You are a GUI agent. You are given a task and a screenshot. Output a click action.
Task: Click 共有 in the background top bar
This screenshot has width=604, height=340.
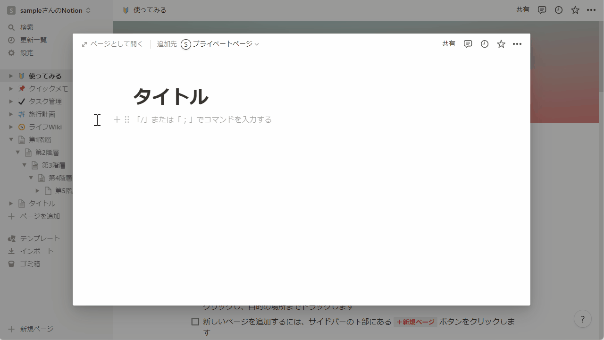523,10
